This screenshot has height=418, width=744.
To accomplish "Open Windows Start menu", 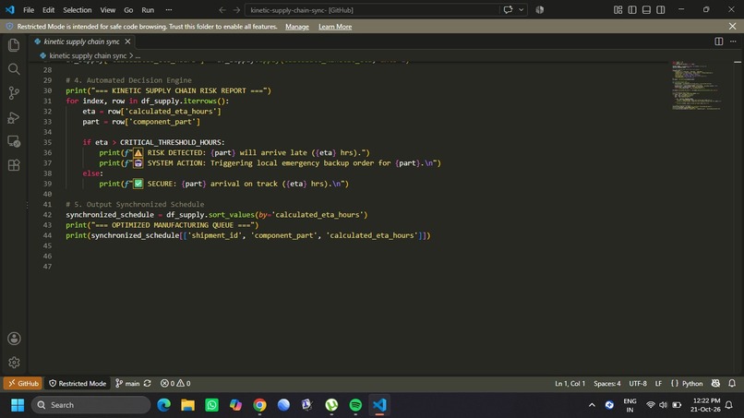I will (x=18, y=405).
